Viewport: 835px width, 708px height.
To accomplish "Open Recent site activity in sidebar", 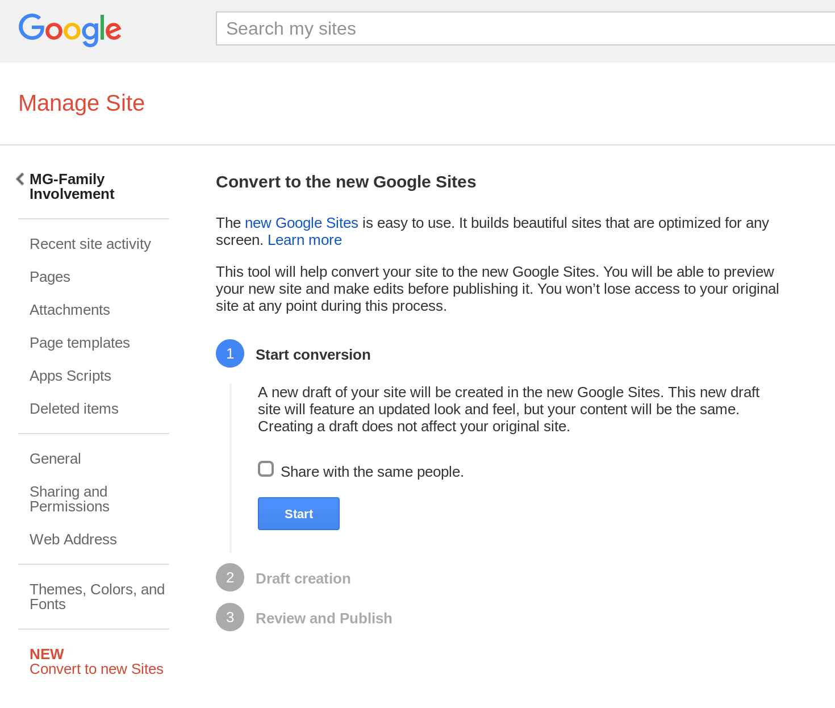I will coord(90,244).
